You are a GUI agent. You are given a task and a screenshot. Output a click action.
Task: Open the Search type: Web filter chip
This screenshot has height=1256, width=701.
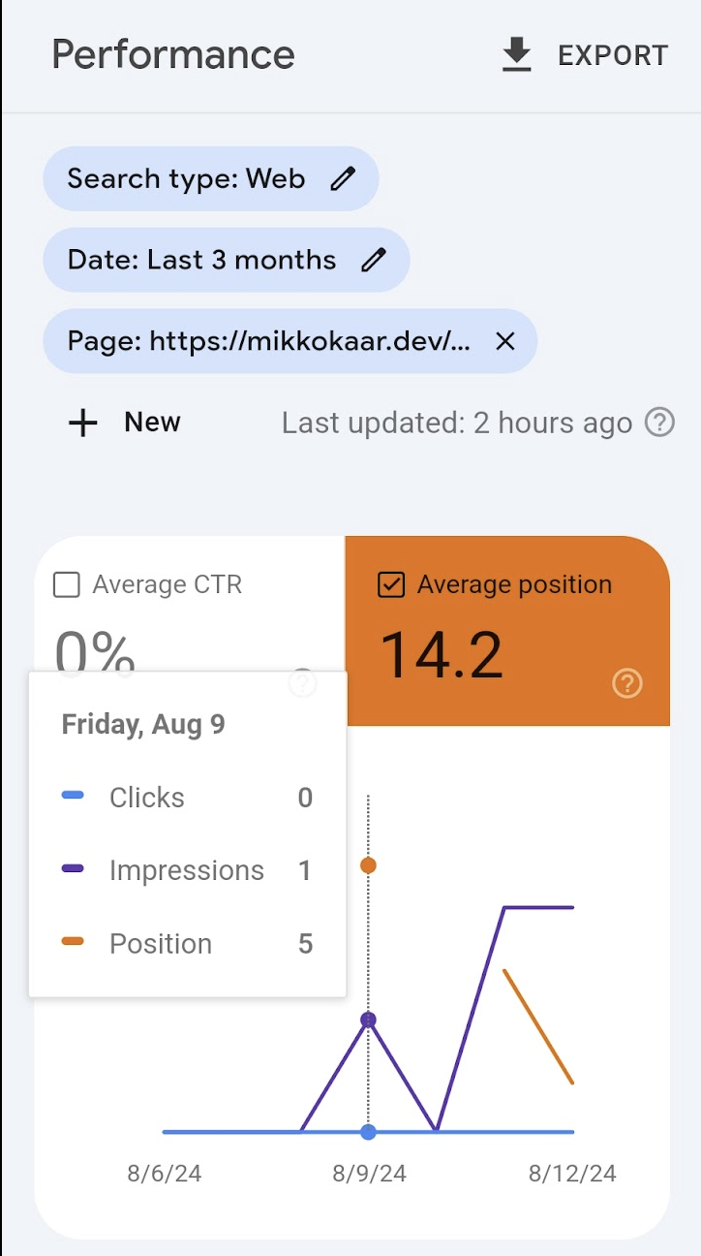tap(186, 178)
